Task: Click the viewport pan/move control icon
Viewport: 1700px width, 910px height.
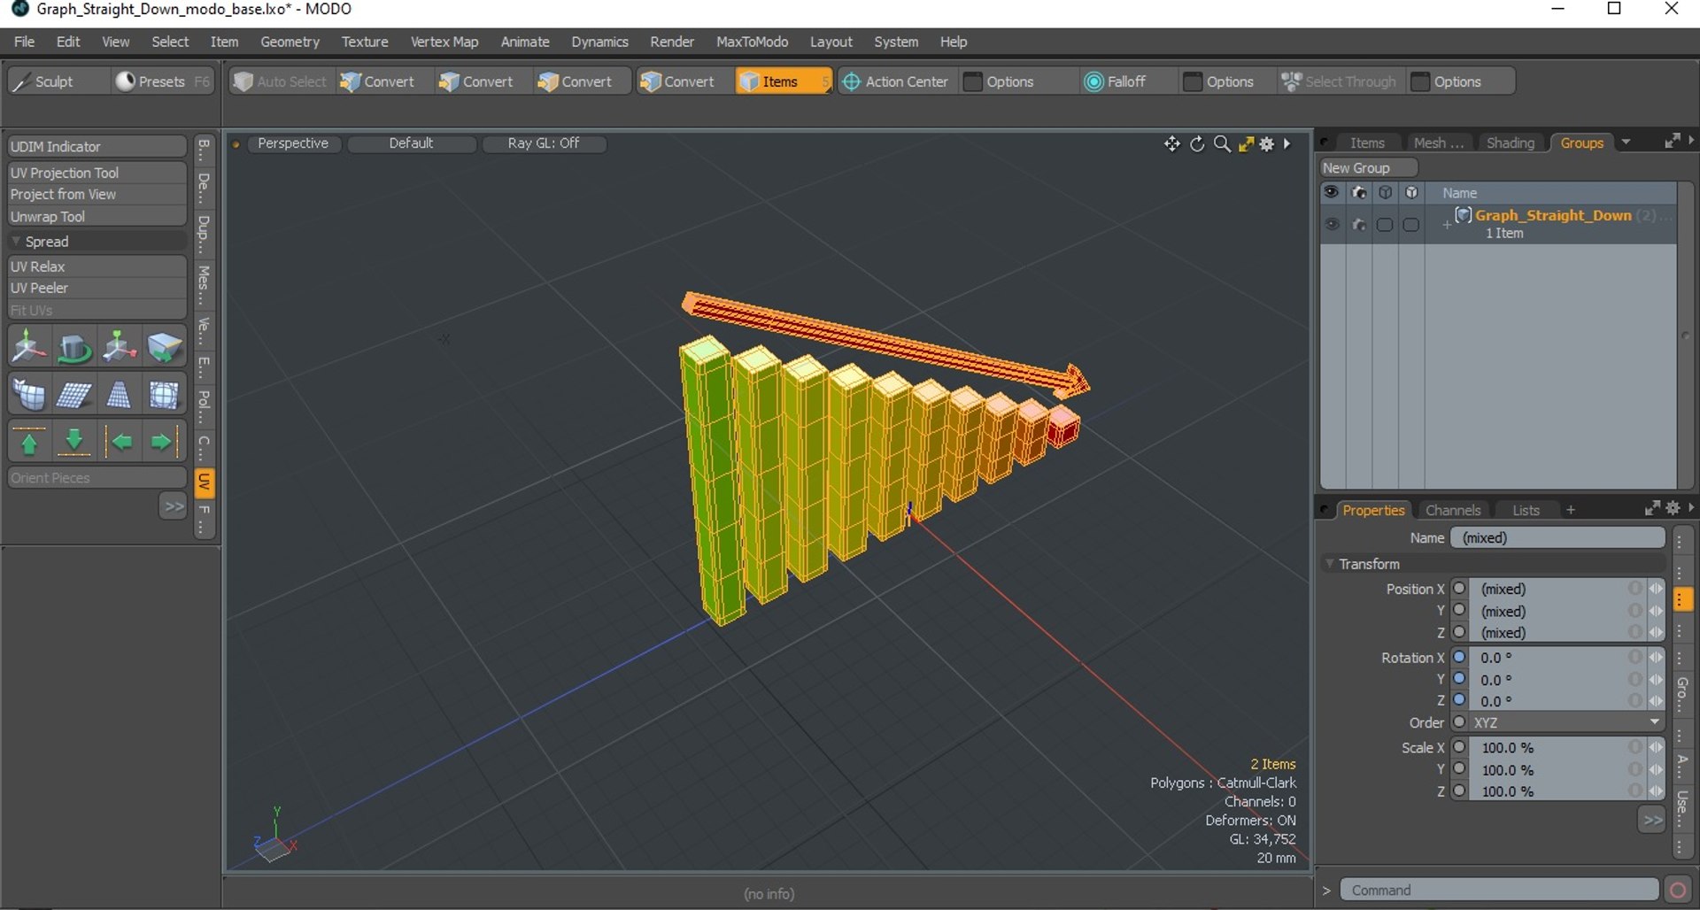Action: coord(1171,143)
